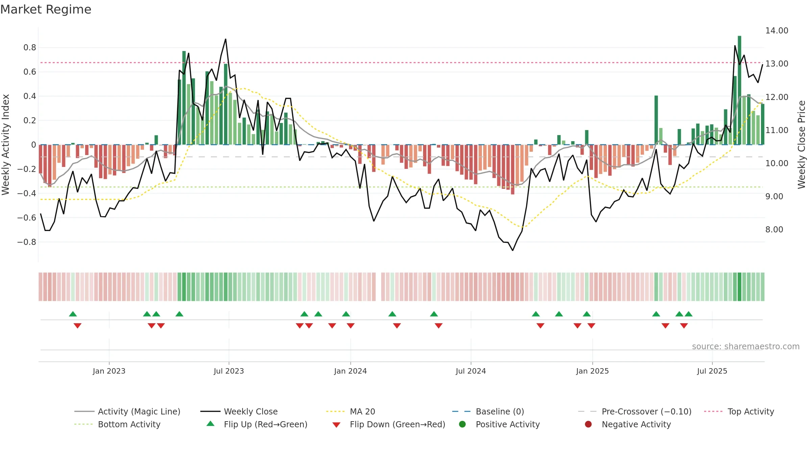Click the 0 activity axis label
The width and height of the screenshot is (811, 456).
tap(33, 145)
